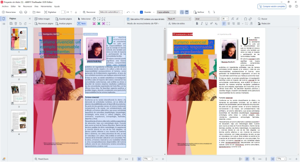This screenshot has height=162, width=300.
Task: Open the Copia editable dropdown
Action: point(166,12)
